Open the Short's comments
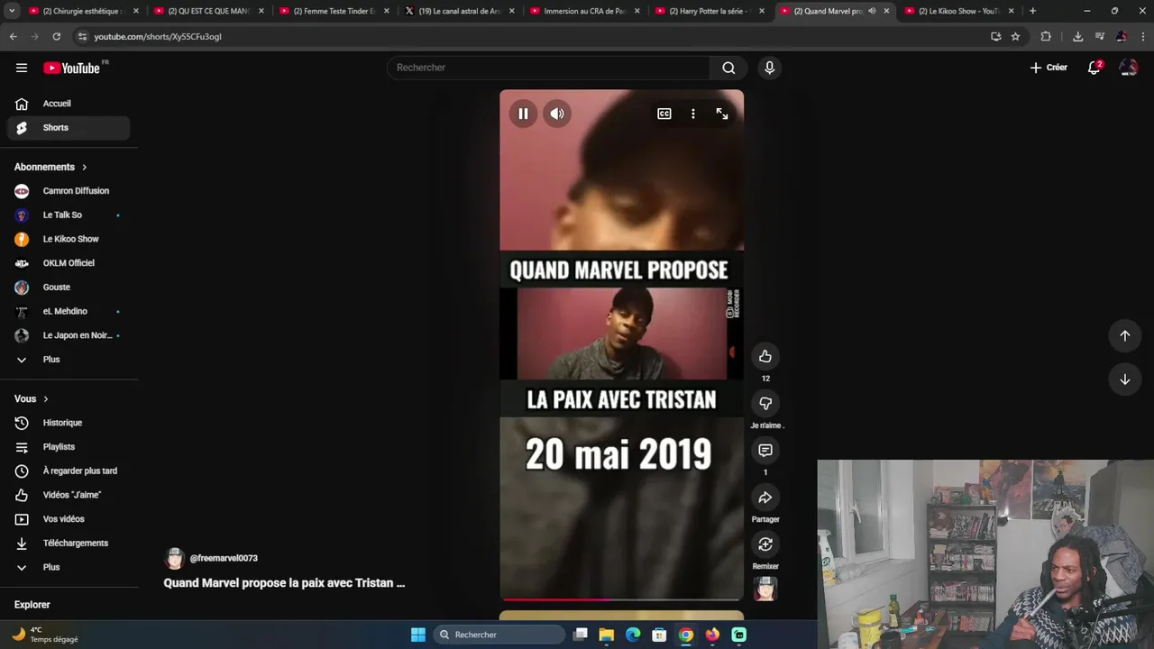Viewport: 1154px width, 649px height. [x=765, y=450]
